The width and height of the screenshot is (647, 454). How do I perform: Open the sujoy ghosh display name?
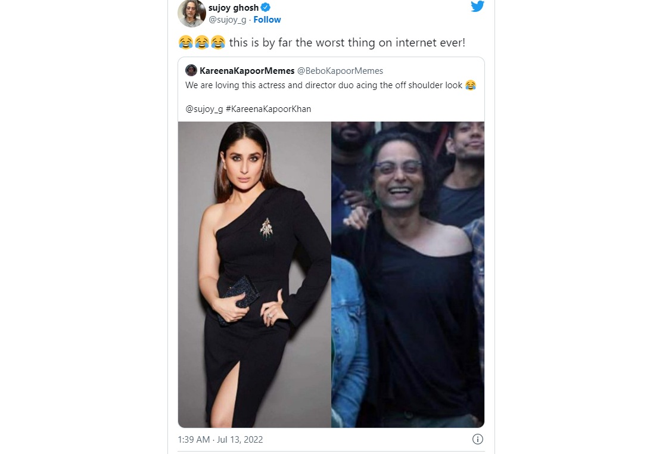tap(234, 7)
